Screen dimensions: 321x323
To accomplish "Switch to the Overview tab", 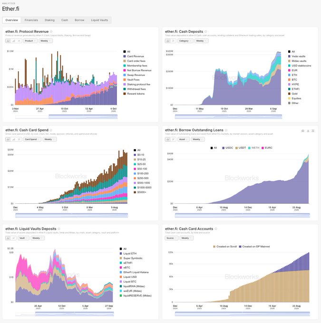I will tap(12, 20).
